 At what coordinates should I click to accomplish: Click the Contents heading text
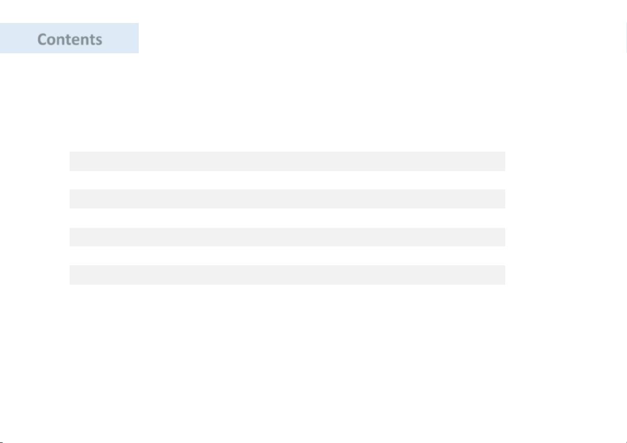70,39
